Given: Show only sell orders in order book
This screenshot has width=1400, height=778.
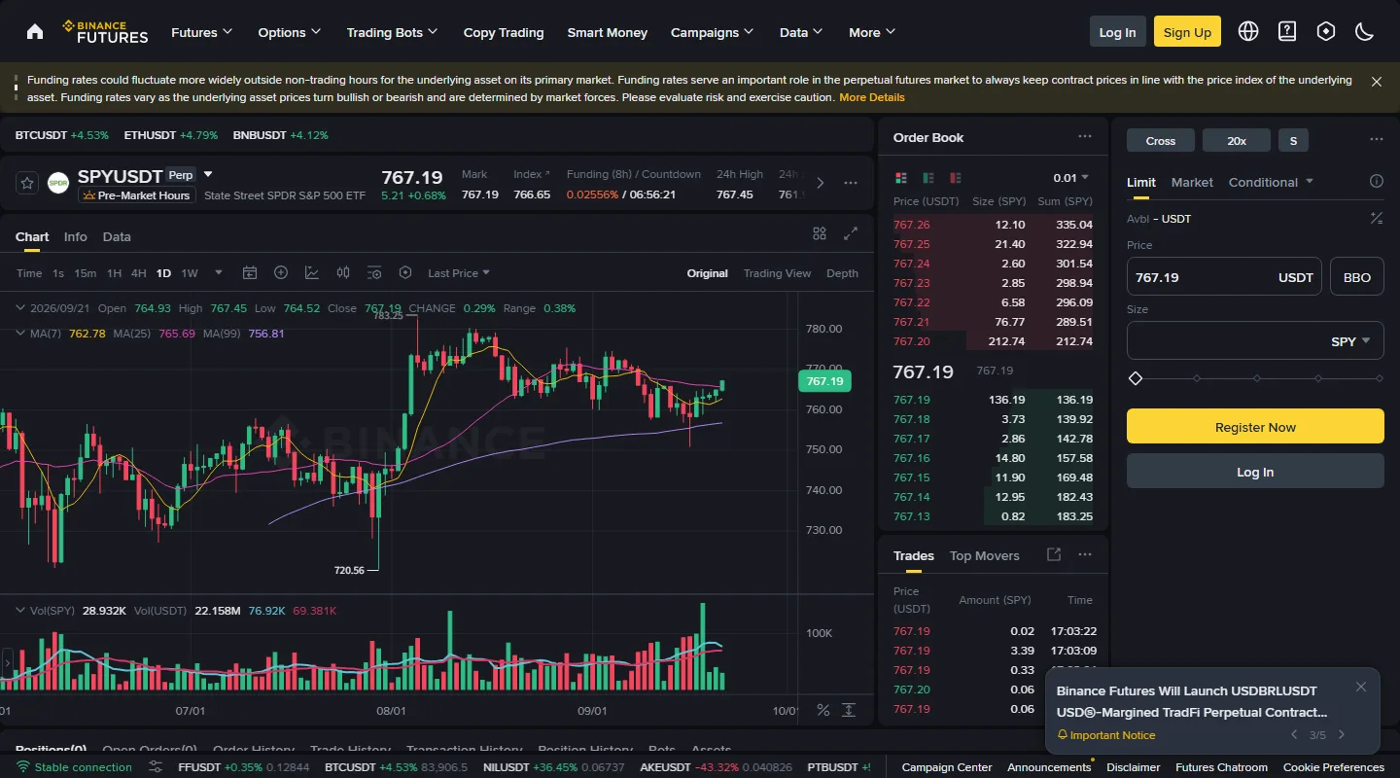Looking at the screenshot, I should [x=956, y=178].
